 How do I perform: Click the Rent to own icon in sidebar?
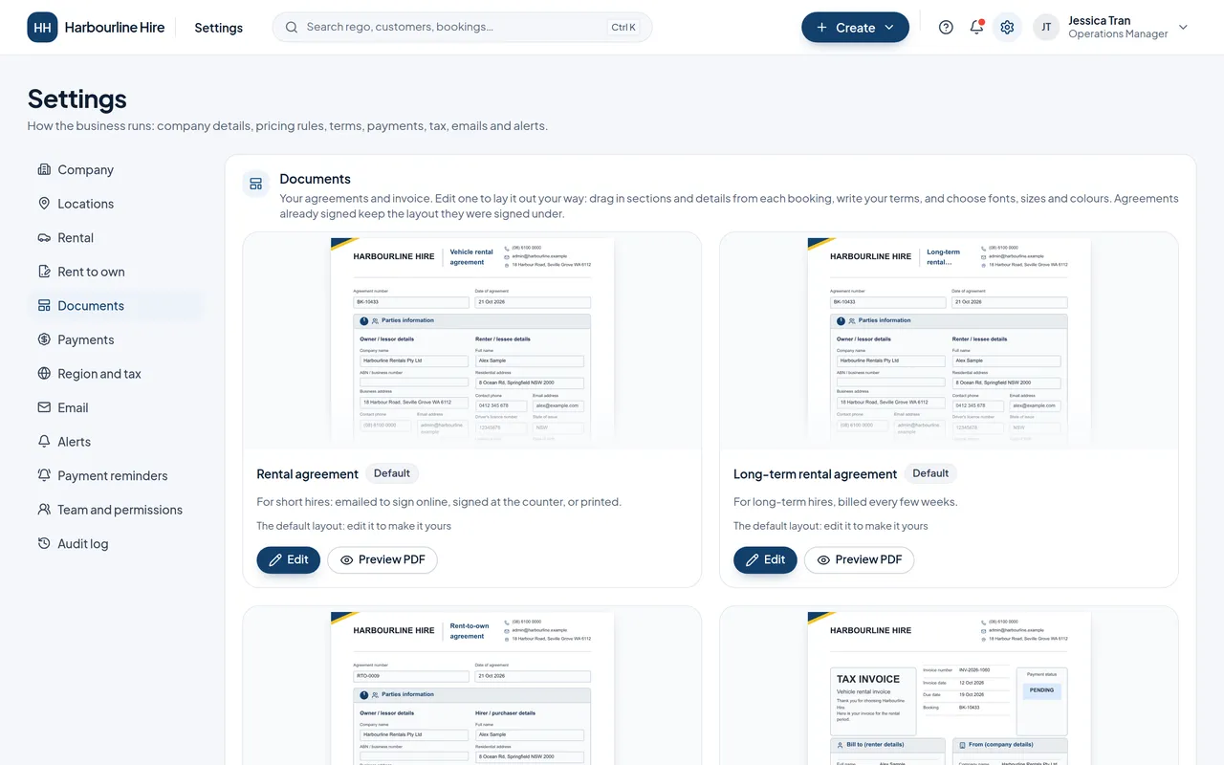tap(44, 272)
